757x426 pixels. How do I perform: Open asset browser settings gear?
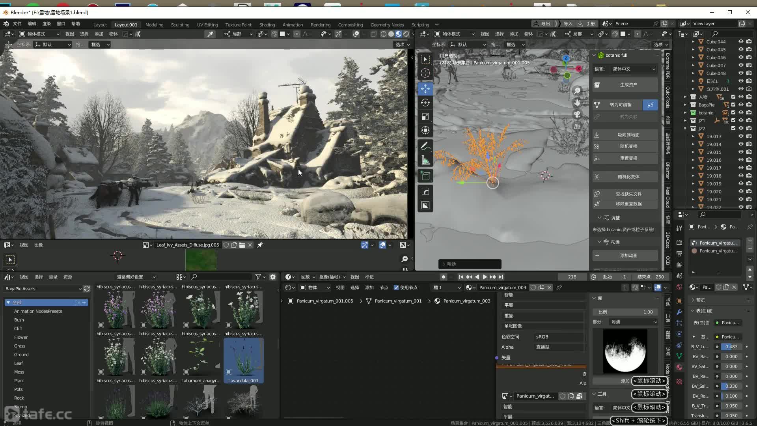coord(273,277)
